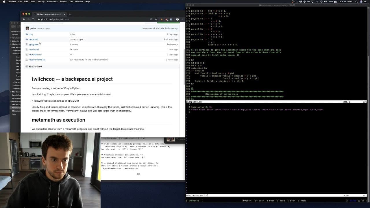Open the metamath folder

coord(34,39)
